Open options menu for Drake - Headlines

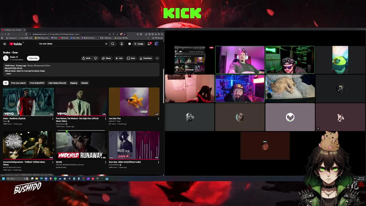(53, 118)
